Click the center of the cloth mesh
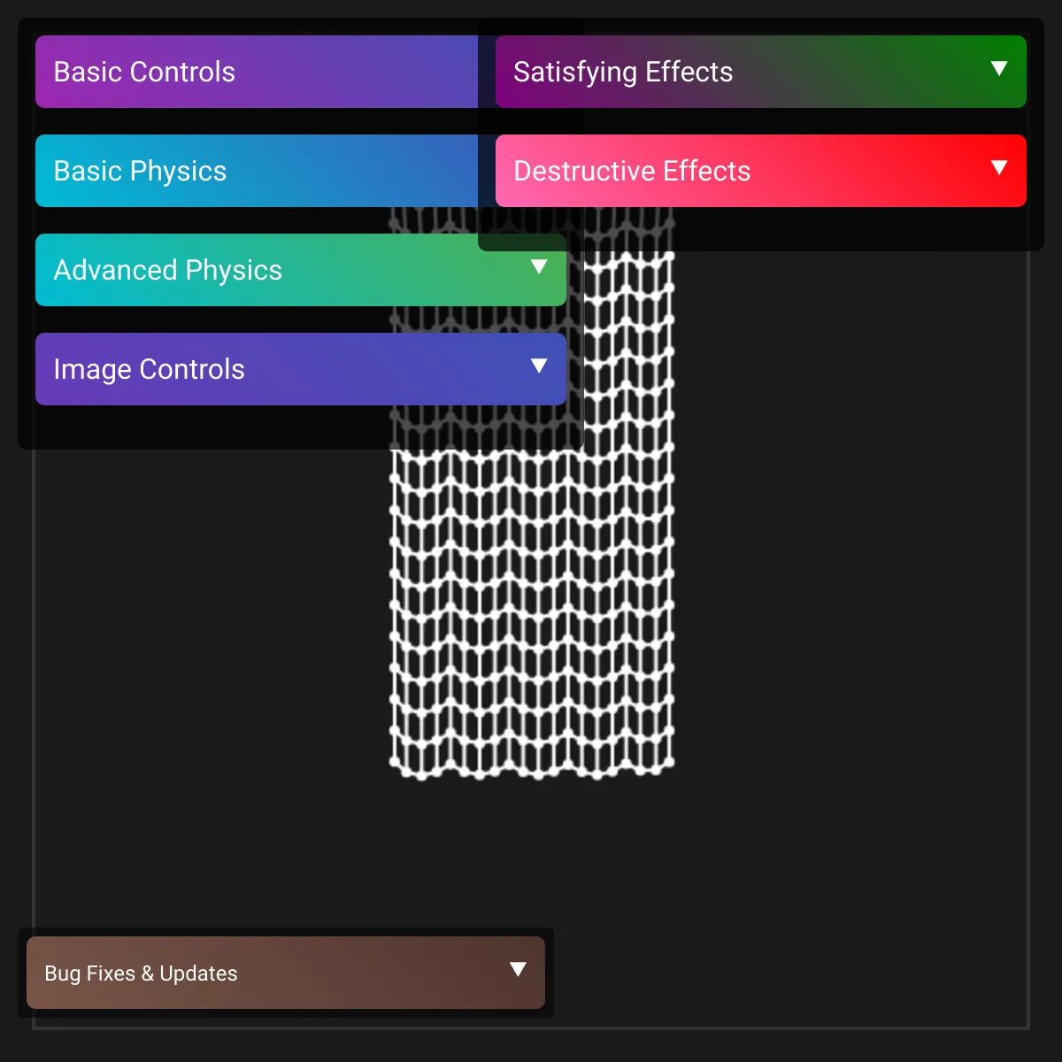 pos(532,494)
